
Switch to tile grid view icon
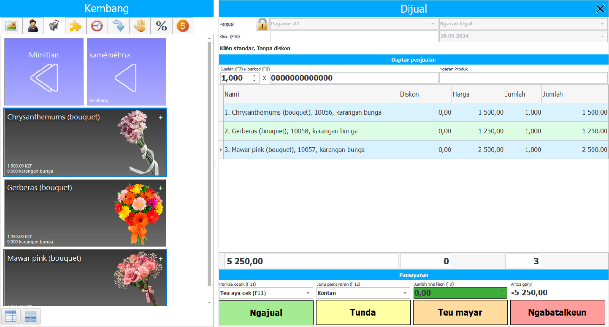click(31, 316)
